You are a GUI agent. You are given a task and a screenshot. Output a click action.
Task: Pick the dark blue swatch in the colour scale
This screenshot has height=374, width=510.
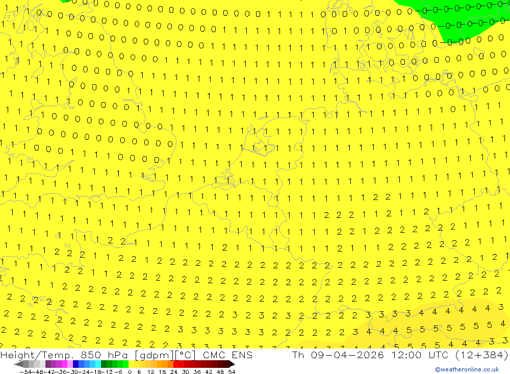75,364
